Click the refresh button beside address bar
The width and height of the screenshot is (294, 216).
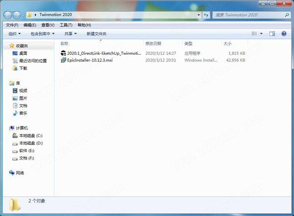pos(206,15)
